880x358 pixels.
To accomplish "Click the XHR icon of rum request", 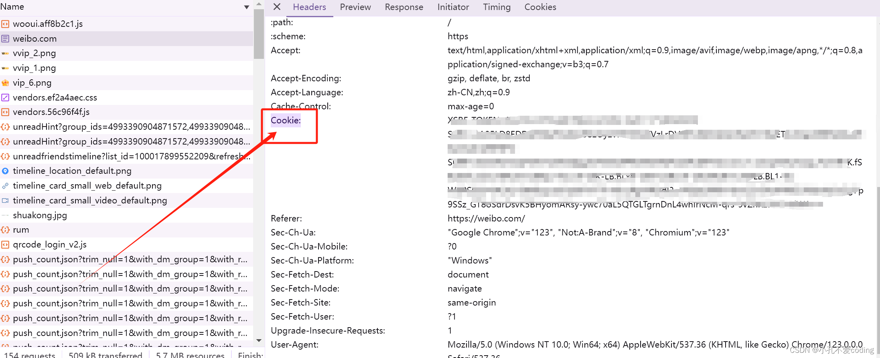I will pos(5,230).
